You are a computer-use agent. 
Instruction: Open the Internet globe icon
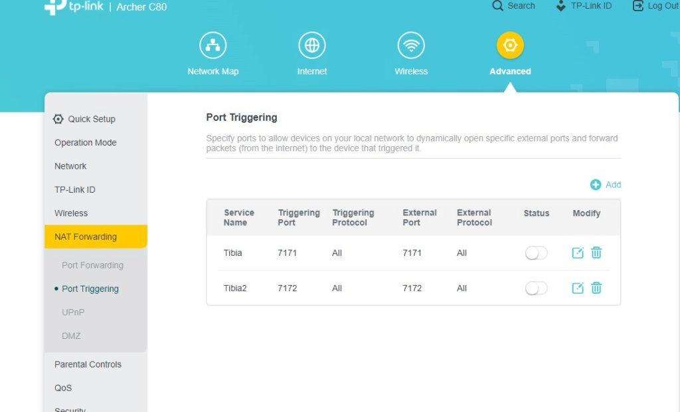(312, 45)
